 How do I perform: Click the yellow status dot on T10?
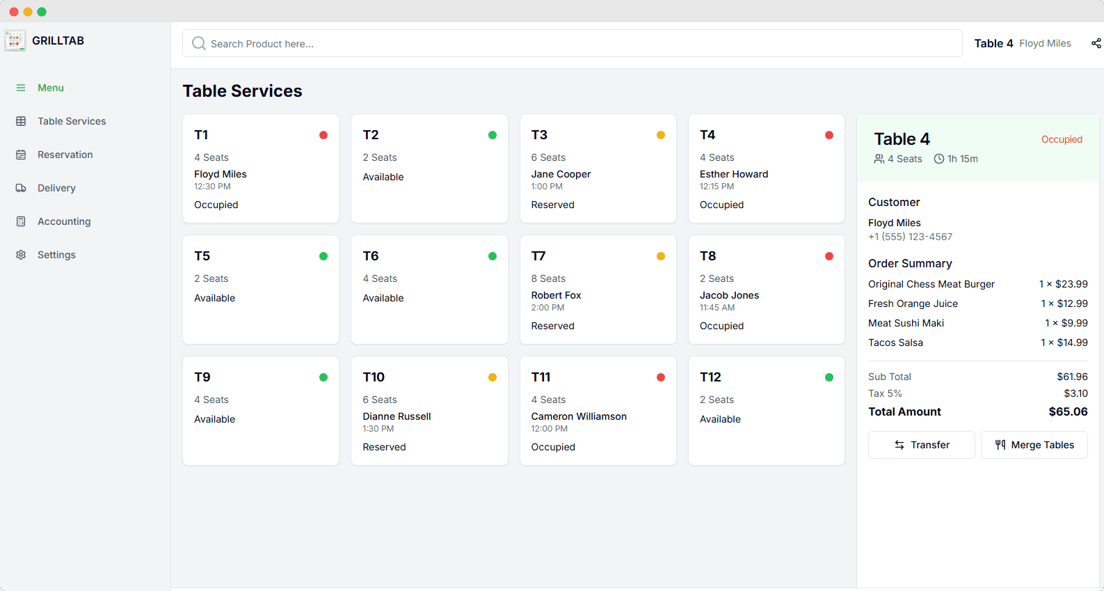(492, 377)
